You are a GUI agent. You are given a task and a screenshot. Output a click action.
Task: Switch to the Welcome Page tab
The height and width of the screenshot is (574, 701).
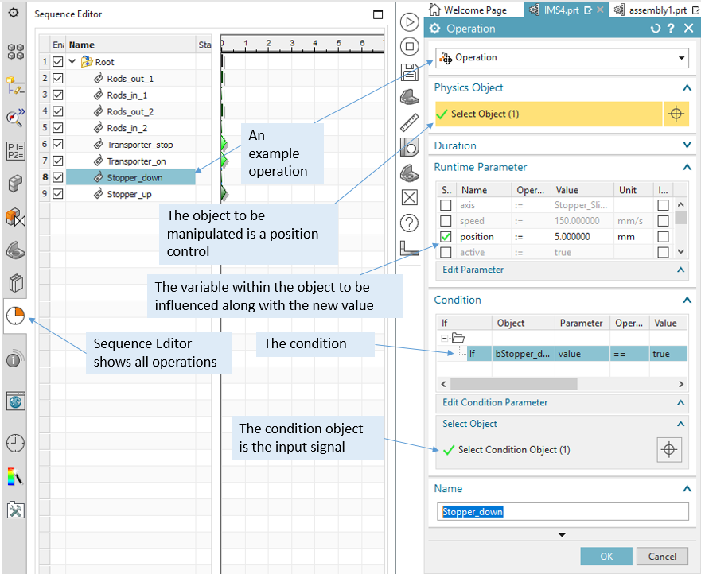(x=468, y=10)
